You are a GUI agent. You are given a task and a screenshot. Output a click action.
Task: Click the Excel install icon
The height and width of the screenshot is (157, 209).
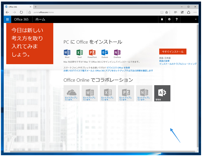[x=79, y=54]
